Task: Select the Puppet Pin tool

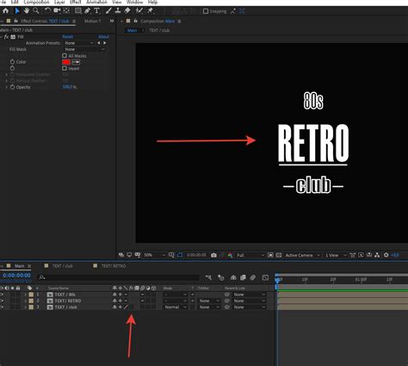Action: [150, 11]
